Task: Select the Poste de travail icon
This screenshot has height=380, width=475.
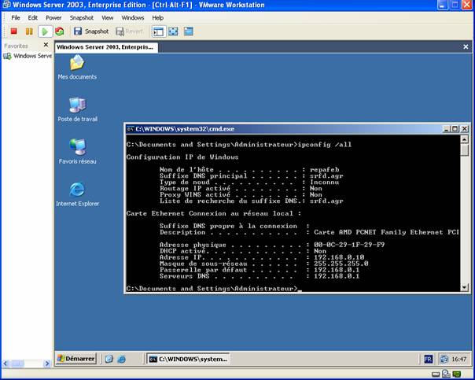Action: click(x=78, y=109)
